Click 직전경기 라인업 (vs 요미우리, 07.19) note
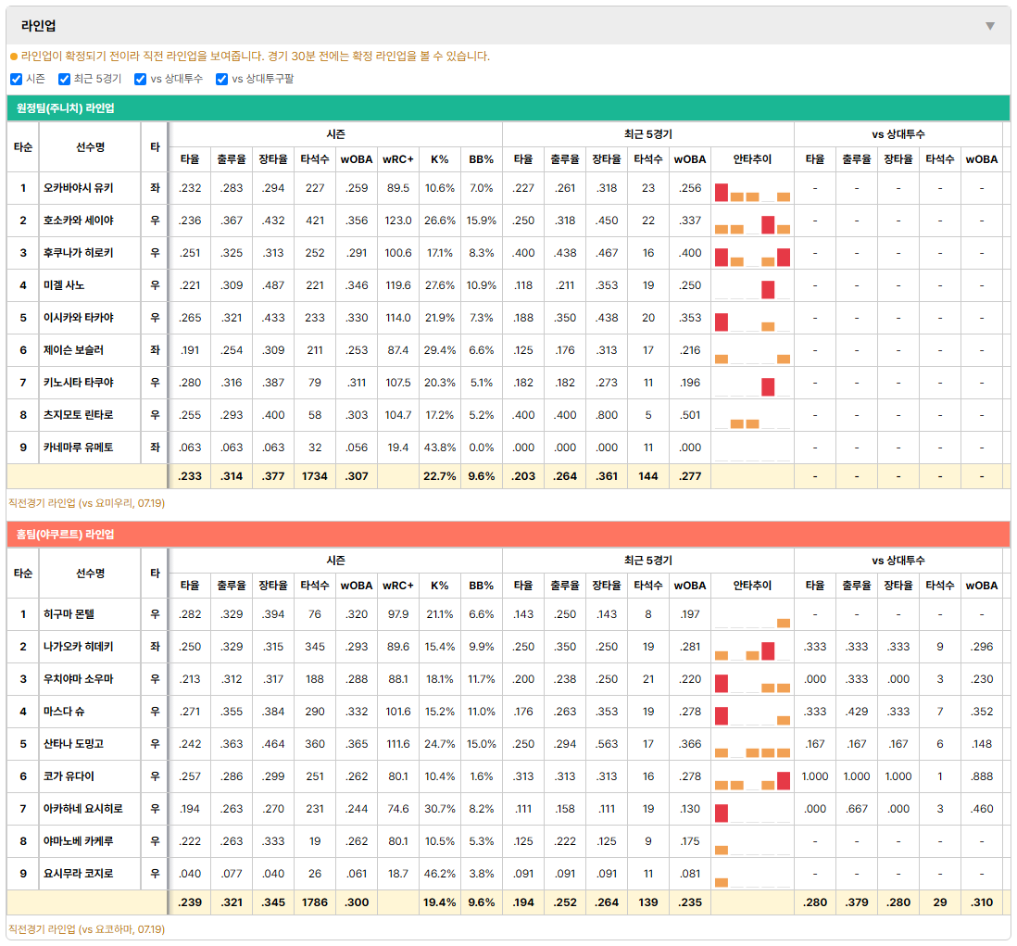Image resolution: width=1017 pixels, height=946 pixels. click(x=86, y=503)
